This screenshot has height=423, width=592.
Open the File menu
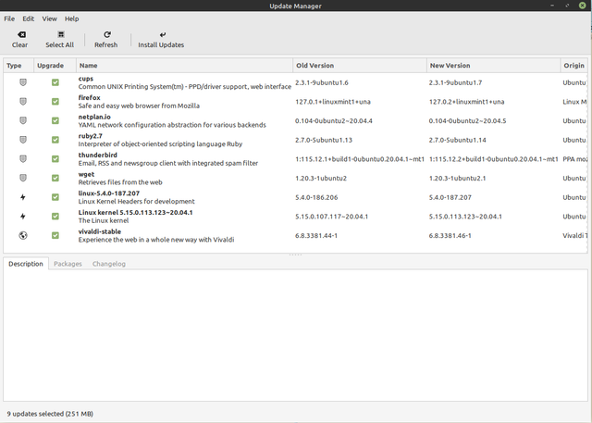(x=9, y=19)
